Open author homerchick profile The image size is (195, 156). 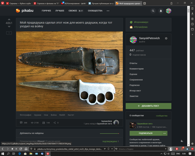(x=107, y=121)
